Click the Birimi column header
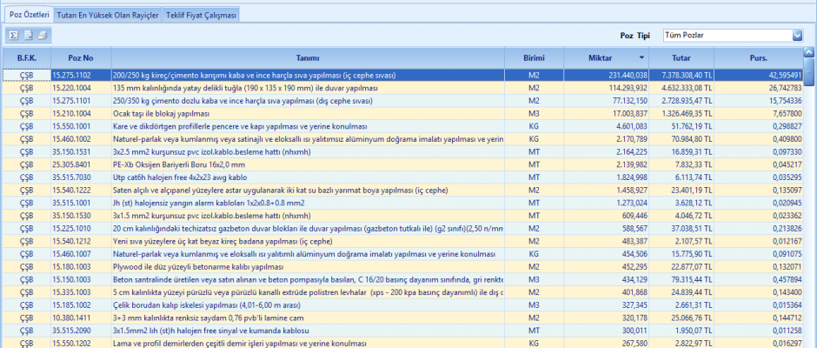 [533, 57]
